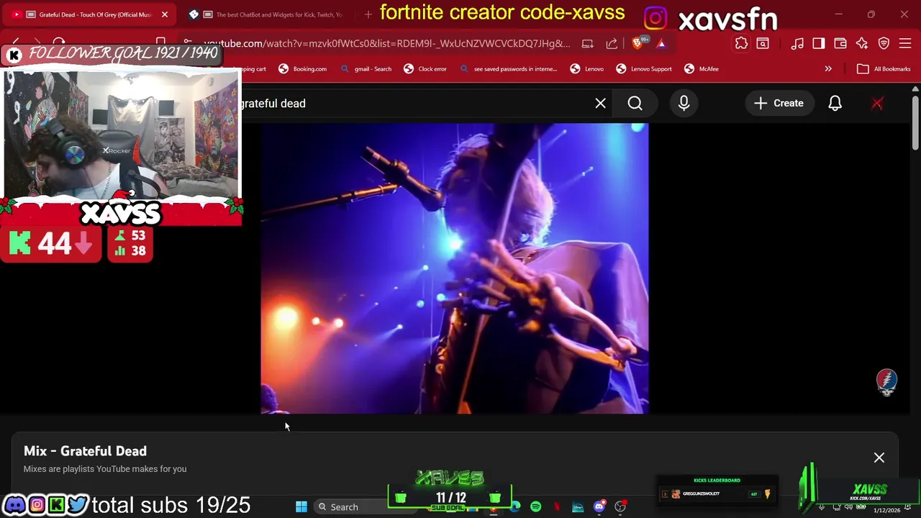The height and width of the screenshot is (518, 921).
Task: Open the Lenovo bookmark
Action: 586,69
